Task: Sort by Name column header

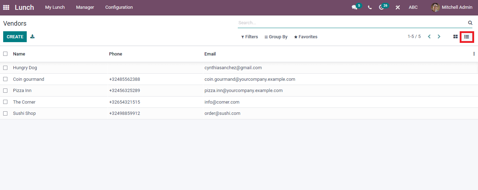Action: 19,54
